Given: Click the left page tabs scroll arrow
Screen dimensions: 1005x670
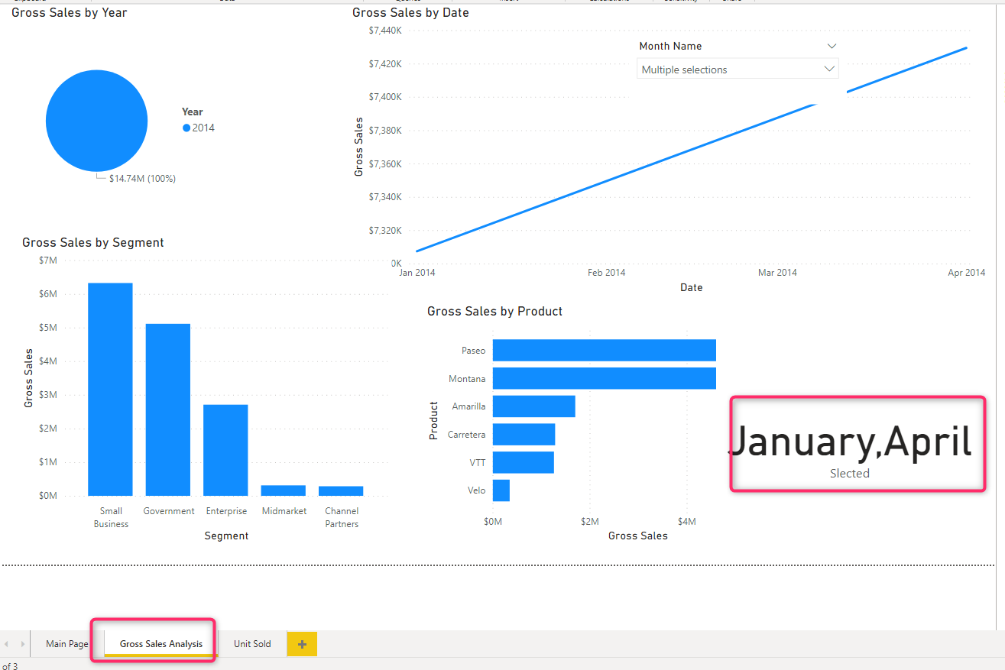Looking at the screenshot, I should pos(7,644).
